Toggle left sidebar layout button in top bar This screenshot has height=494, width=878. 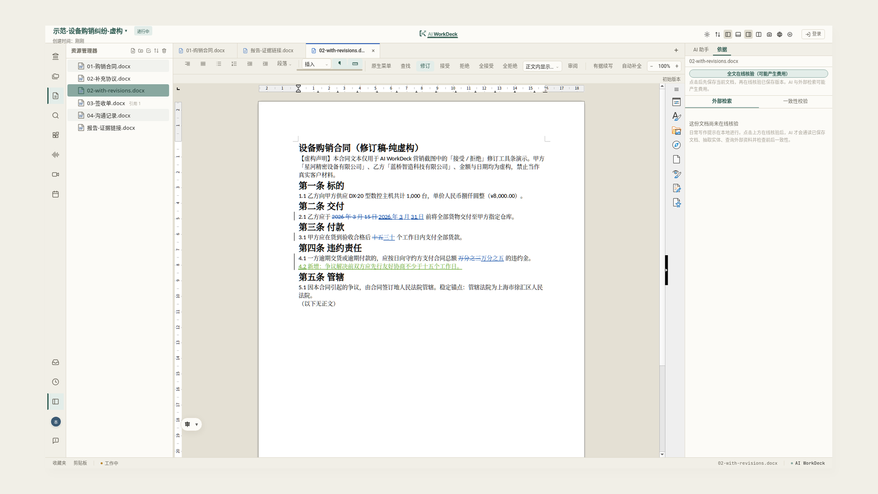pyautogui.click(x=728, y=34)
